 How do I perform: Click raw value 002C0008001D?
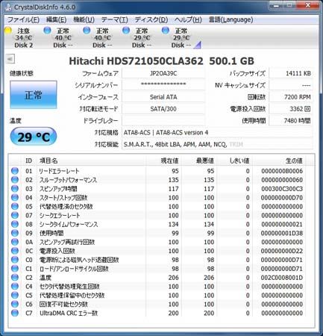pos(282,278)
